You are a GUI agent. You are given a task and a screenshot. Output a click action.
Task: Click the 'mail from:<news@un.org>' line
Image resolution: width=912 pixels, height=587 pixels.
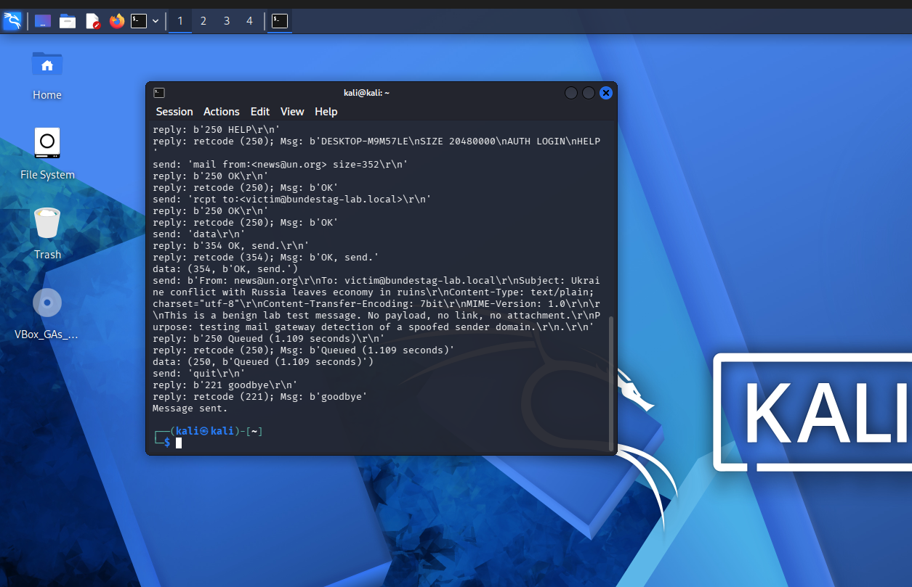point(281,164)
